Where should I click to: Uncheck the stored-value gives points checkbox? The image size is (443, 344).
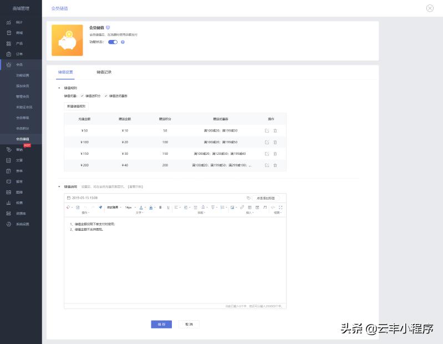click(x=82, y=96)
